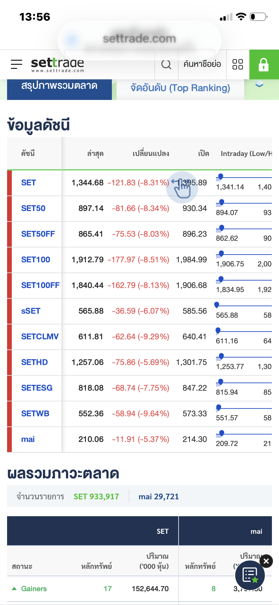Open the SET50 index link

(x=33, y=208)
